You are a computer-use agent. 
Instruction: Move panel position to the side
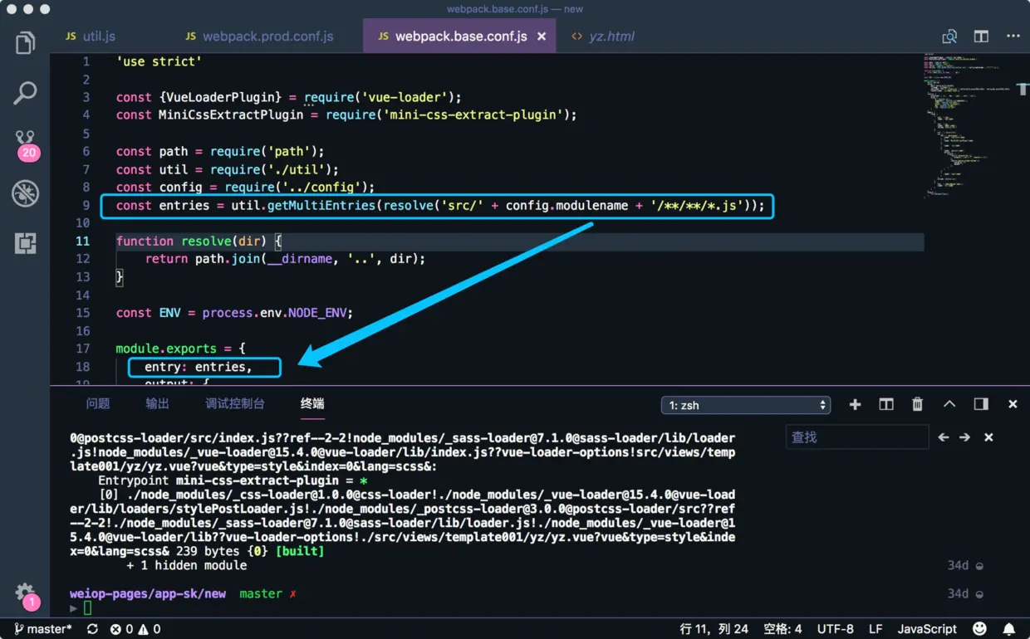pos(981,404)
